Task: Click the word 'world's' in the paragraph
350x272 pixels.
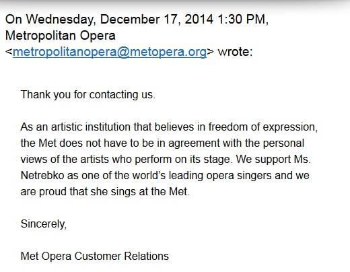Action: pos(149,176)
